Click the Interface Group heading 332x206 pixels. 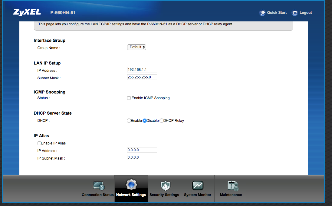[50, 40]
